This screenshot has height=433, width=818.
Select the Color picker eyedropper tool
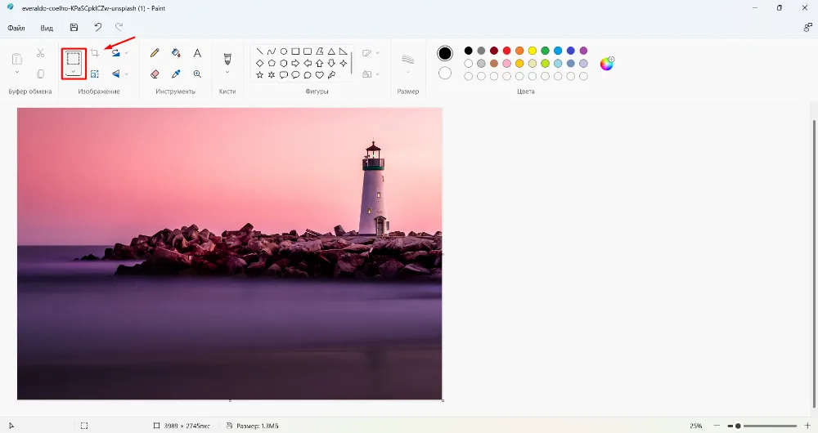(x=176, y=74)
